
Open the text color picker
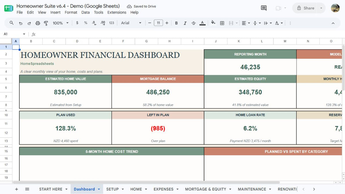[202, 23]
